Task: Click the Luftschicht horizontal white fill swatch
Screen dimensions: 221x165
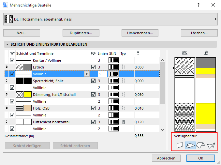Action: pyautogui.click(x=20, y=122)
